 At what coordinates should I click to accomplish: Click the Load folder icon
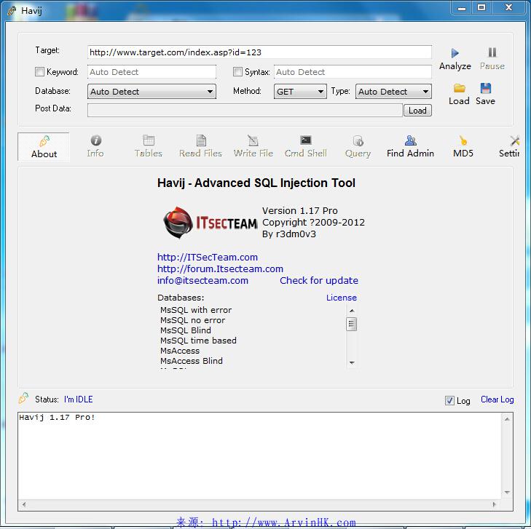[459, 88]
